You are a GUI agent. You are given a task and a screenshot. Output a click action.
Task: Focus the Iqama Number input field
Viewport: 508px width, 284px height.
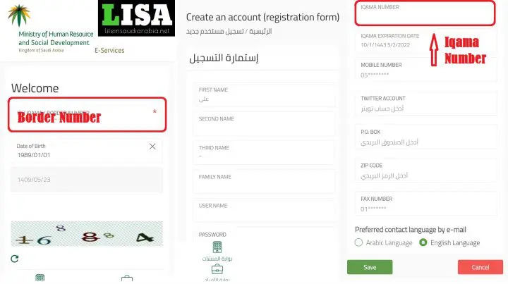click(425, 13)
